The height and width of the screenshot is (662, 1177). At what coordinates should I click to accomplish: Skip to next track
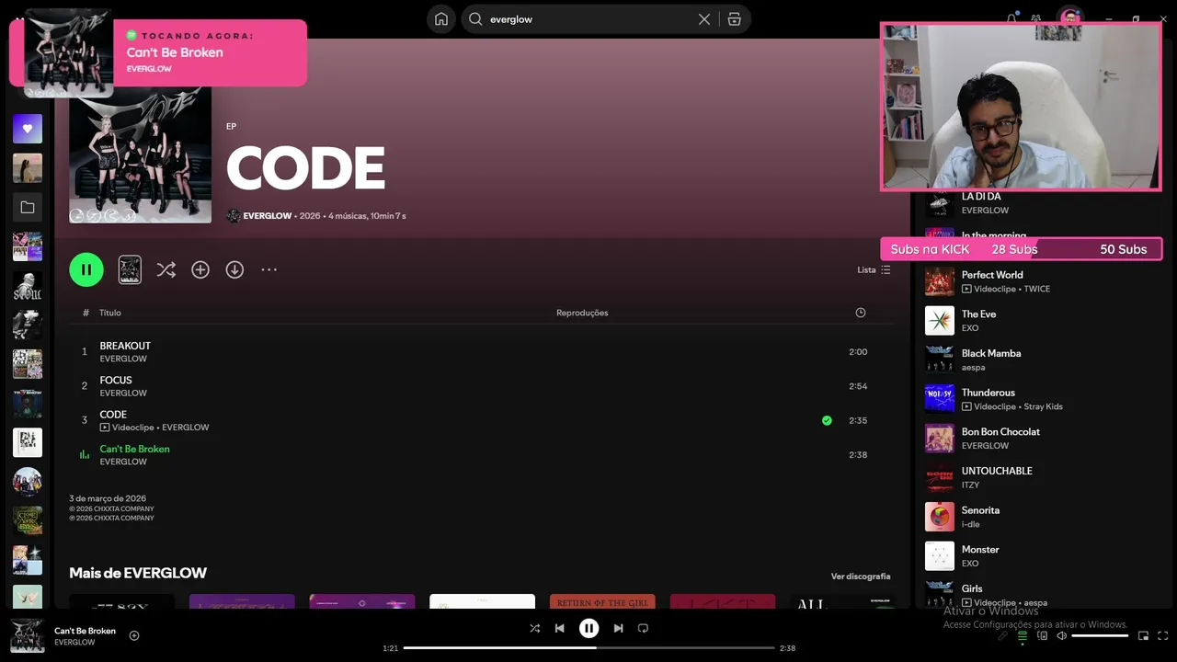[x=618, y=628]
